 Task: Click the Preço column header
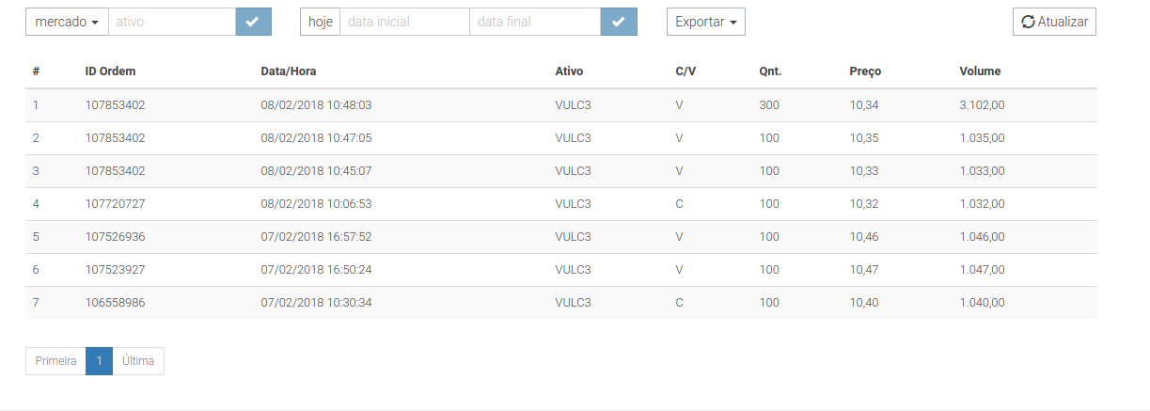pyautogui.click(x=865, y=71)
